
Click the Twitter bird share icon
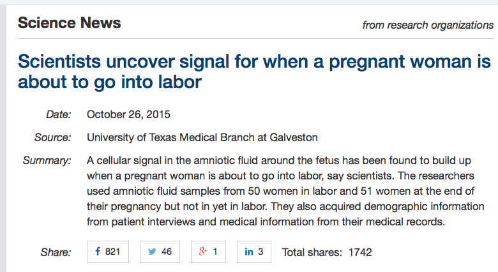coord(152,252)
